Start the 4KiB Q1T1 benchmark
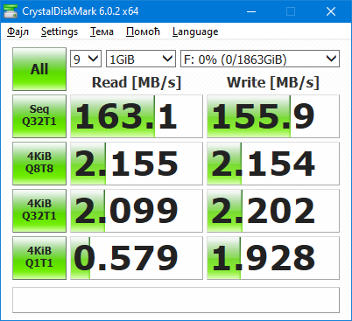This screenshot has height=321, width=352. (39, 258)
